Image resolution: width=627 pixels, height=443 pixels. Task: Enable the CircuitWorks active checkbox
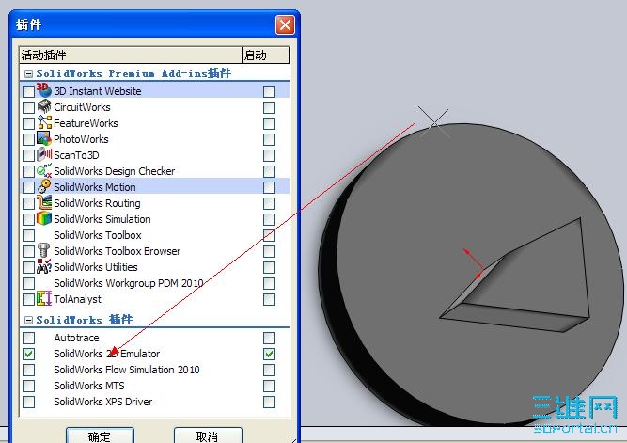(x=28, y=107)
